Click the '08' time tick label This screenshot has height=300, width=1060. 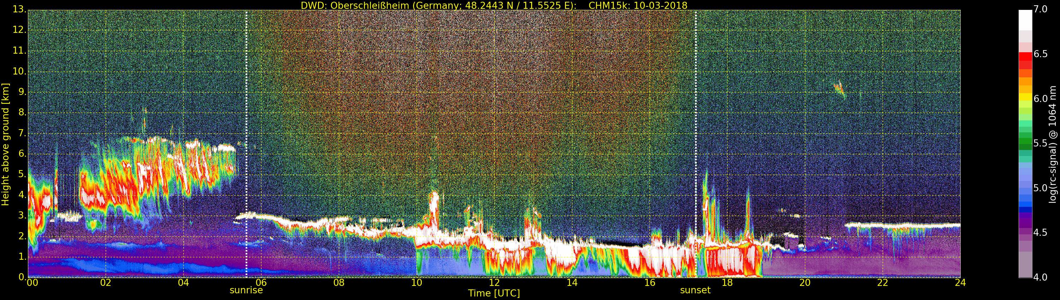pos(339,283)
